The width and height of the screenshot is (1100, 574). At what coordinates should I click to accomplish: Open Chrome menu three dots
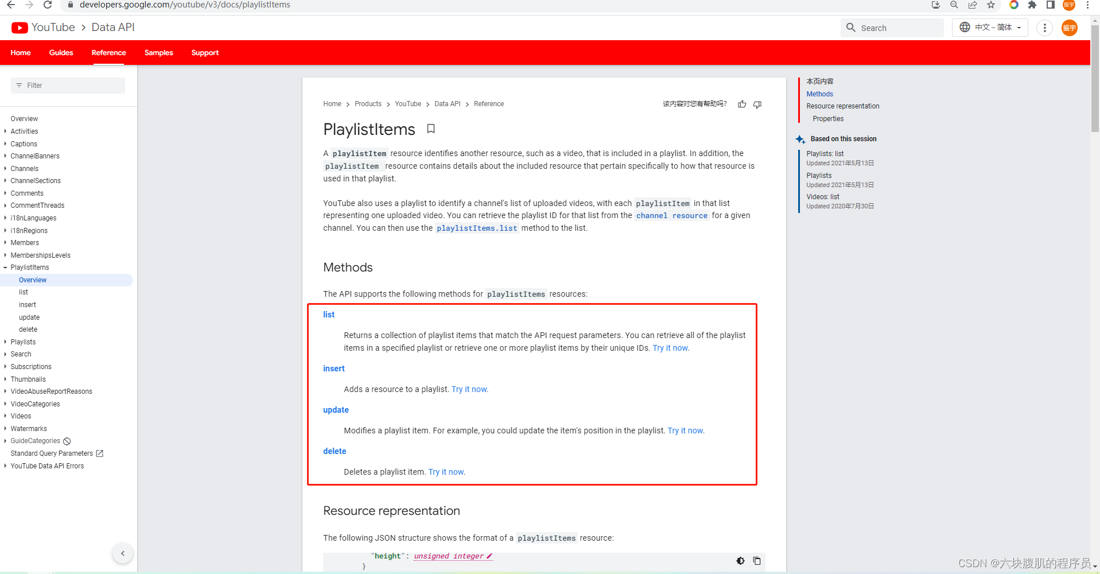pos(1087,5)
